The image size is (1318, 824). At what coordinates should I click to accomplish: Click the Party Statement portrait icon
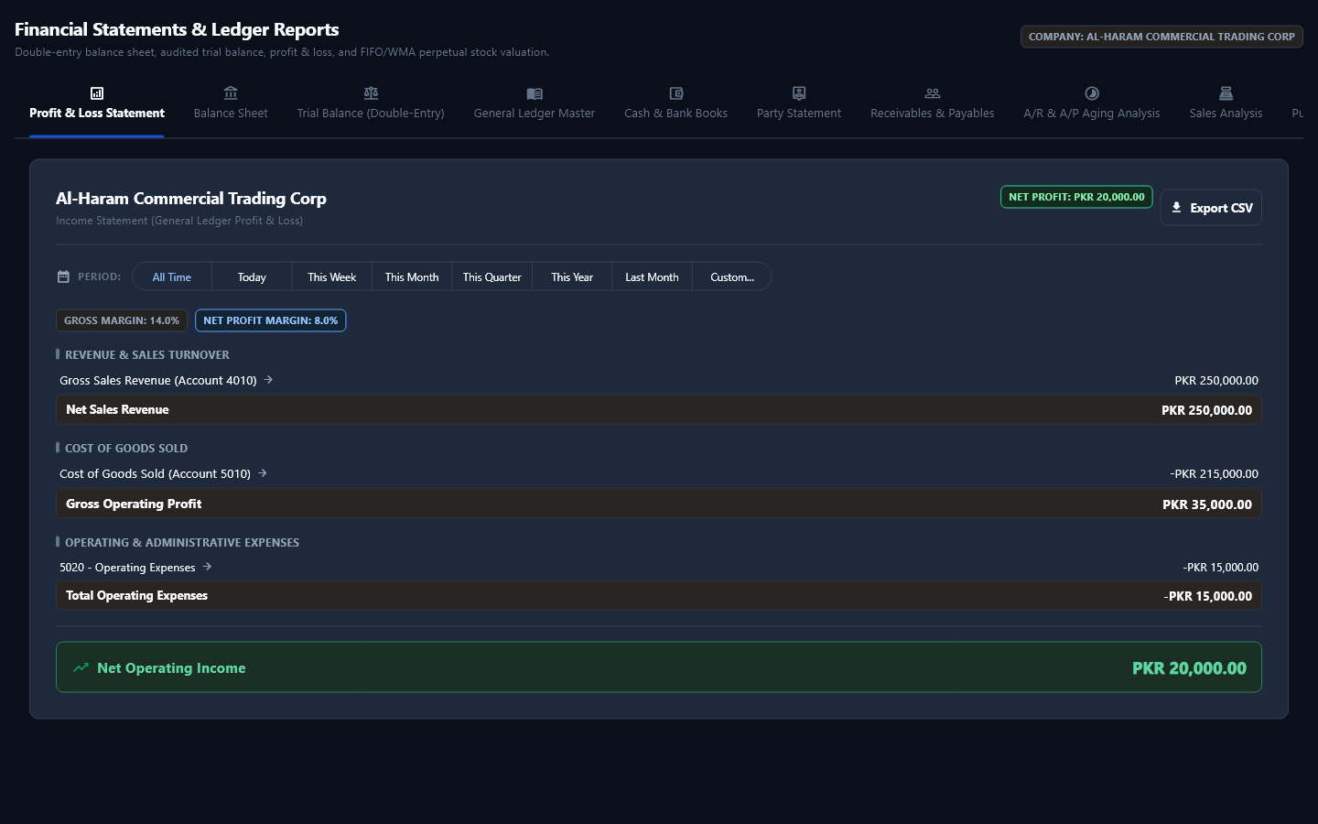[x=799, y=93]
